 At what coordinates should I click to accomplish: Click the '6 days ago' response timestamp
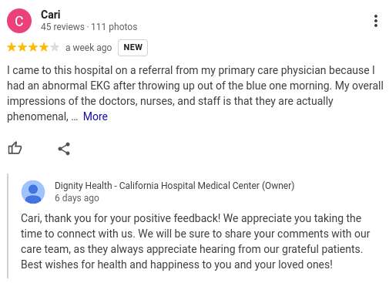(x=77, y=198)
